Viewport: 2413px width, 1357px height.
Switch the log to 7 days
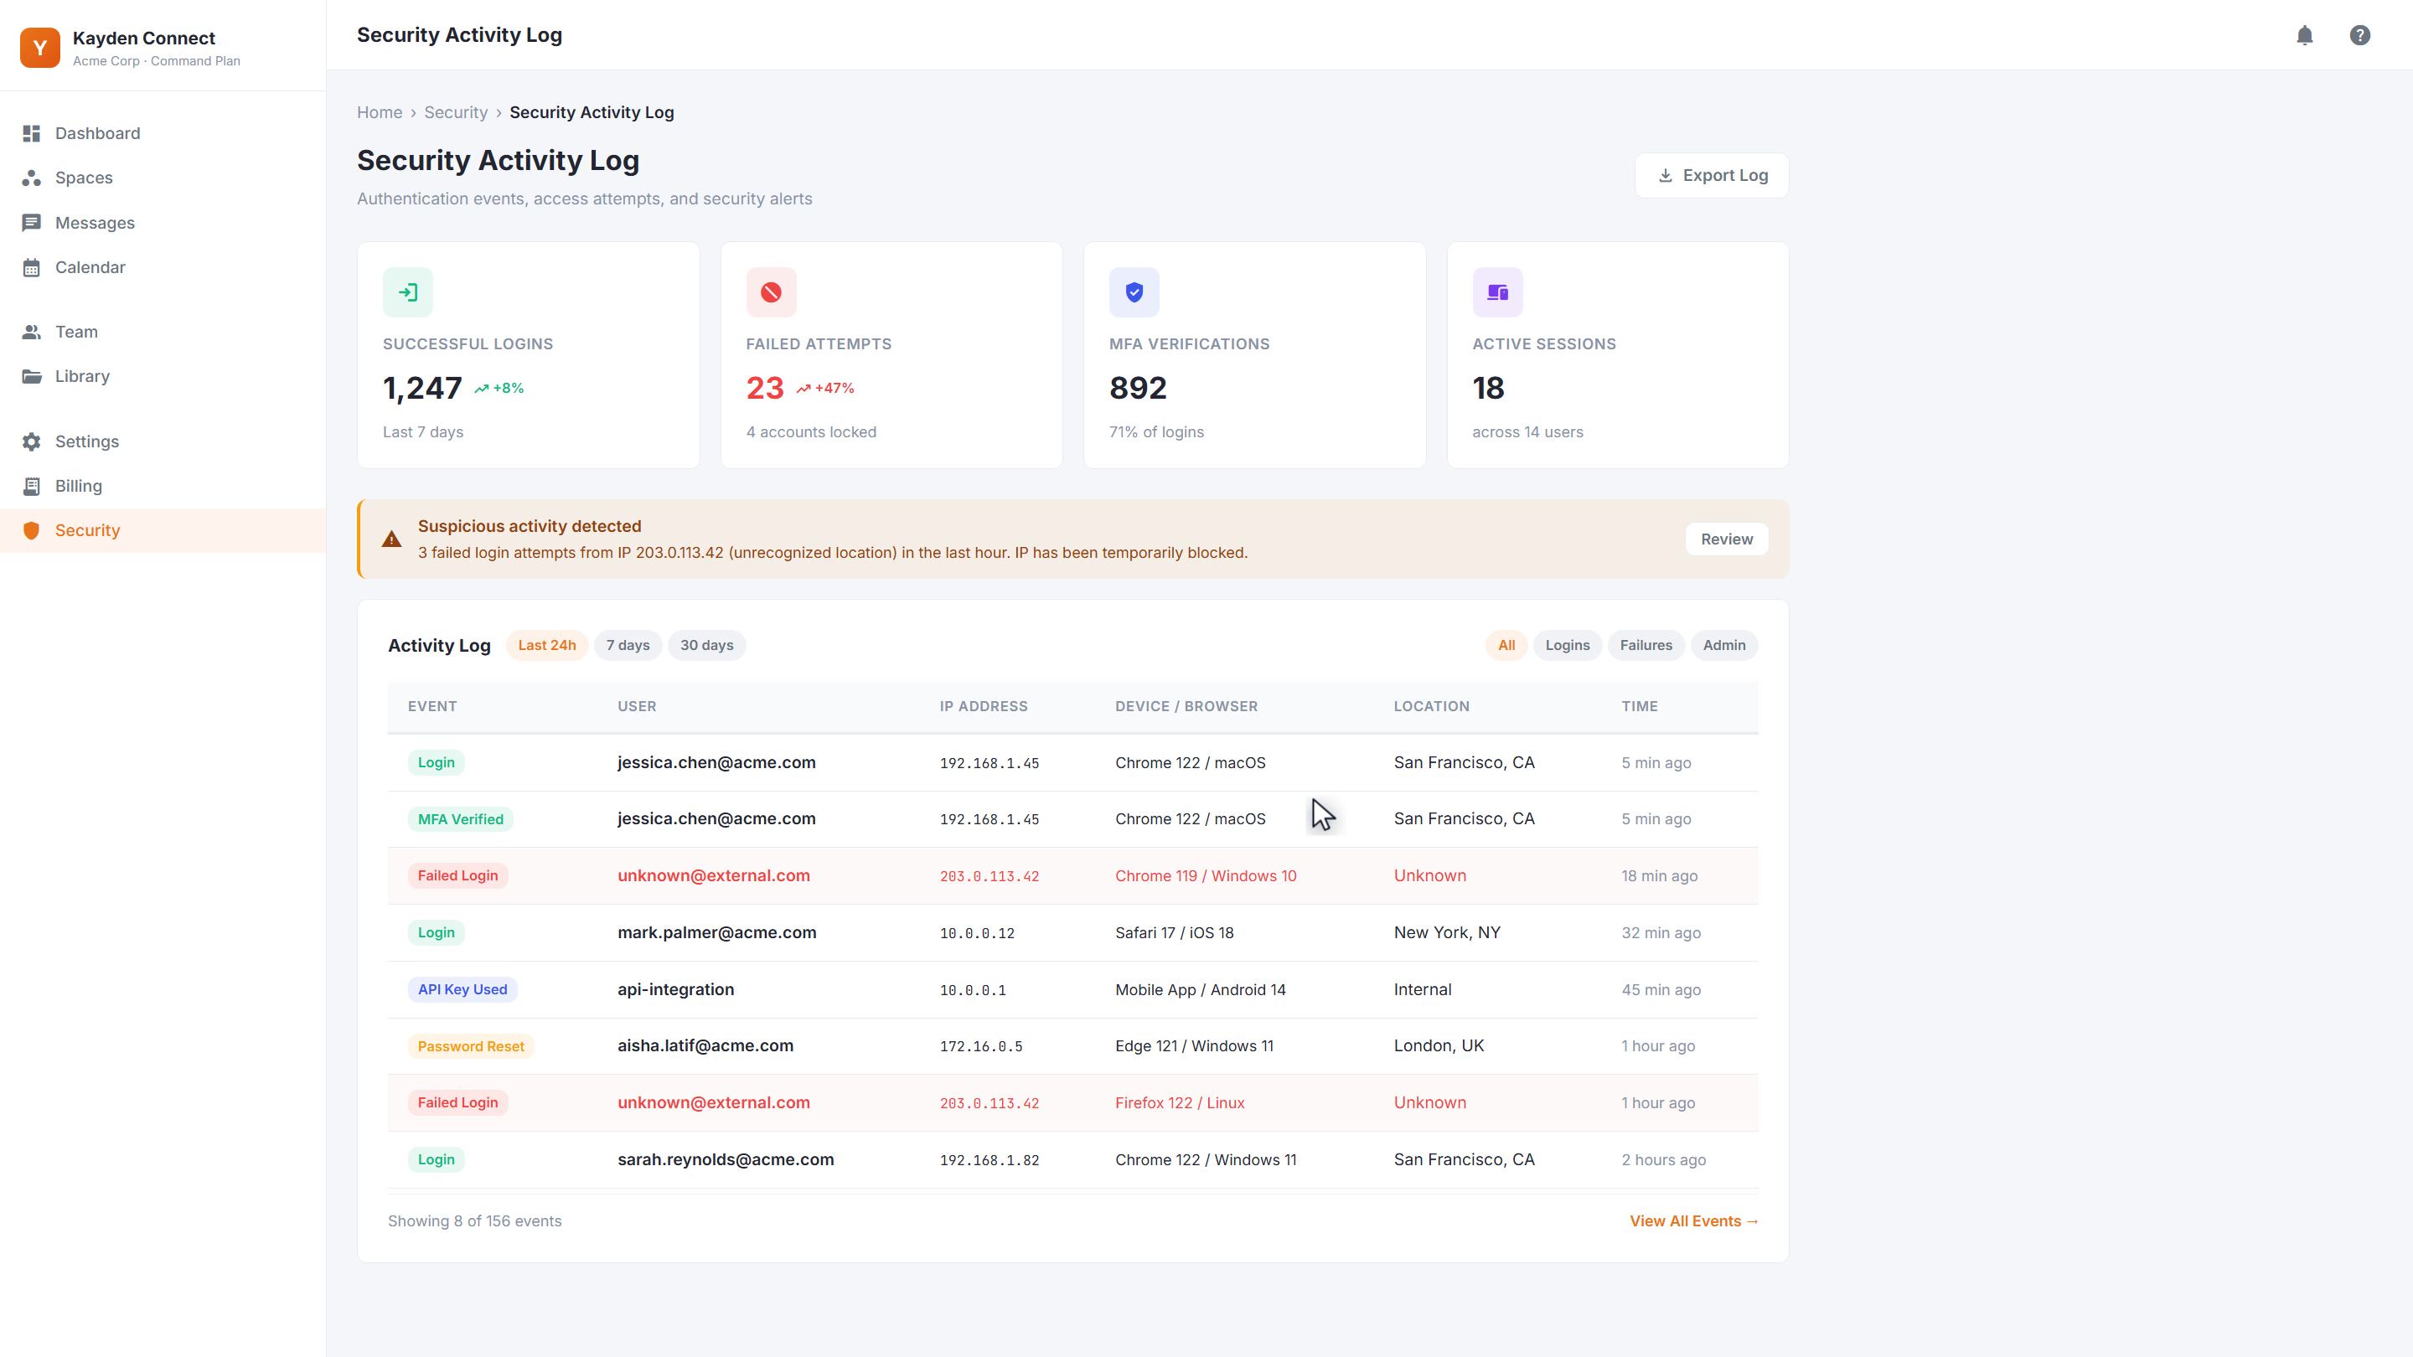[628, 645]
